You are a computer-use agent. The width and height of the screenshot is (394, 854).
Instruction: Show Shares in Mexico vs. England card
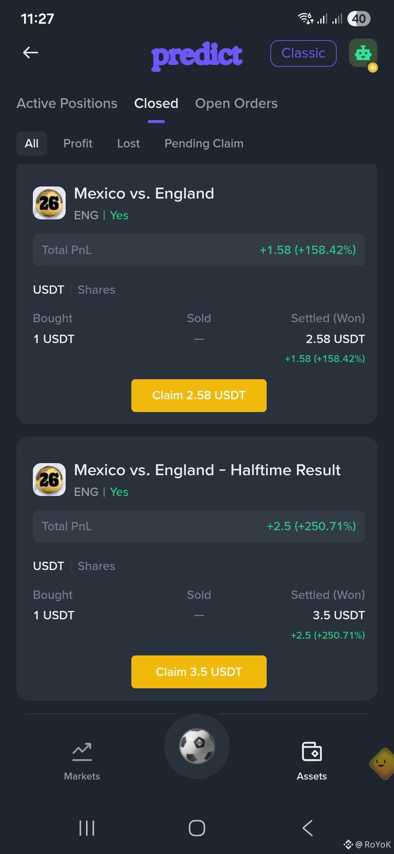coord(96,290)
